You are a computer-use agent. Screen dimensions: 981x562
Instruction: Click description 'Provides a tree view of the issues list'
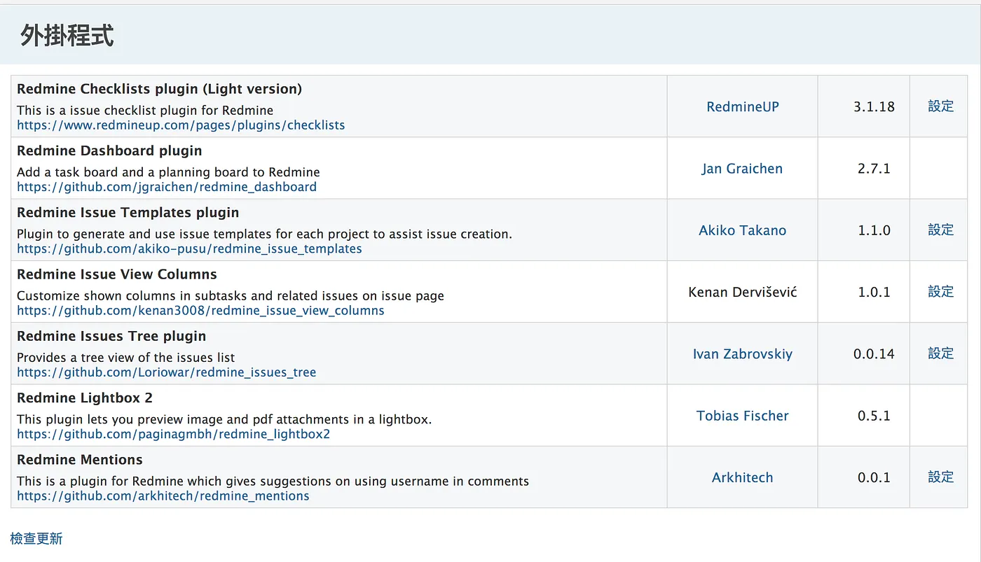pyautogui.click(x=126, y=358)
